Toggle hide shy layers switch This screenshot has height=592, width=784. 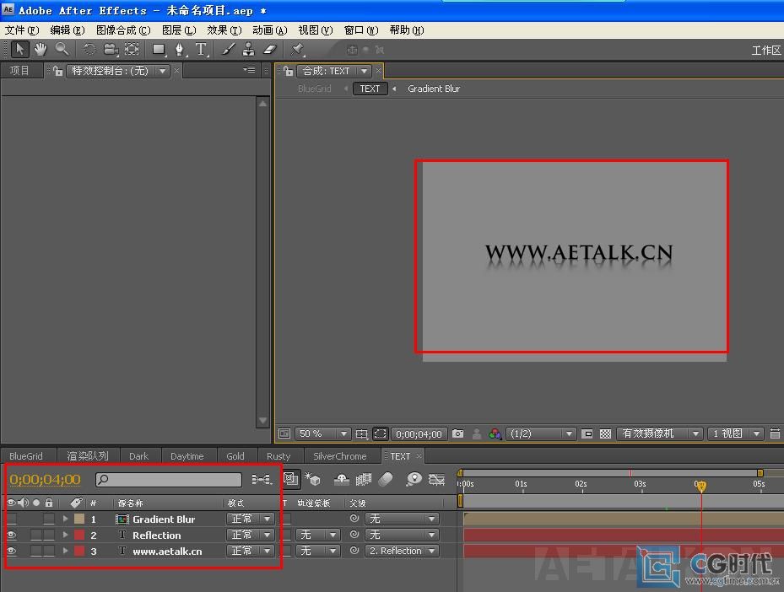pos(342,480)
